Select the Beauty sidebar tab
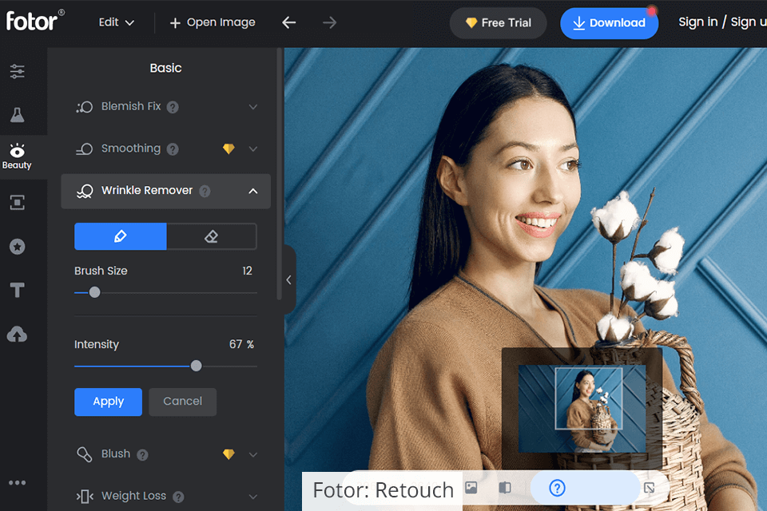 [17, 156]
